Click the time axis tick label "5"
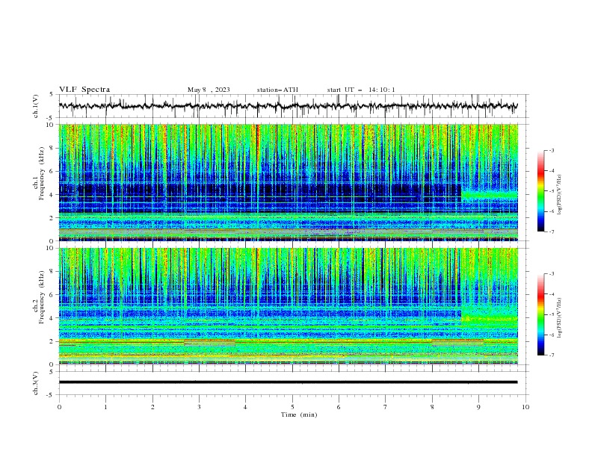Viewport: 592px width, 457px height. [x=292, y=407]
